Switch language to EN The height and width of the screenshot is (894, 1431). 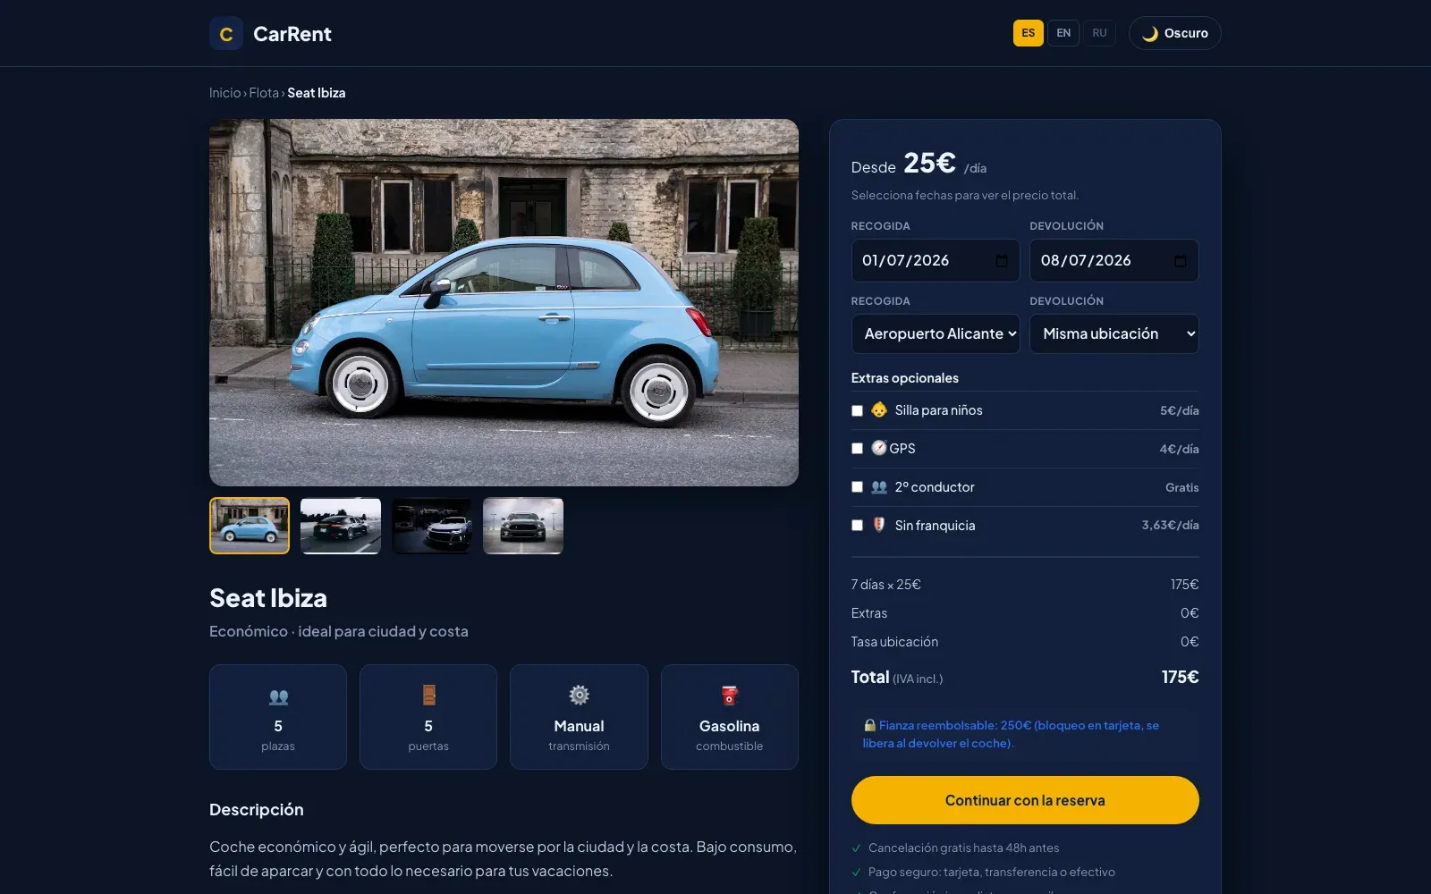point(1063,33)
